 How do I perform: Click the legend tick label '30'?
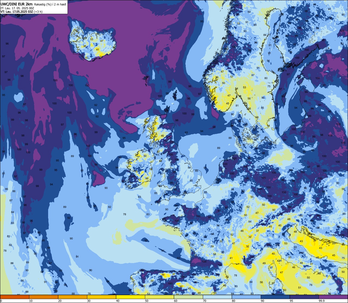[x=89, y=301]
